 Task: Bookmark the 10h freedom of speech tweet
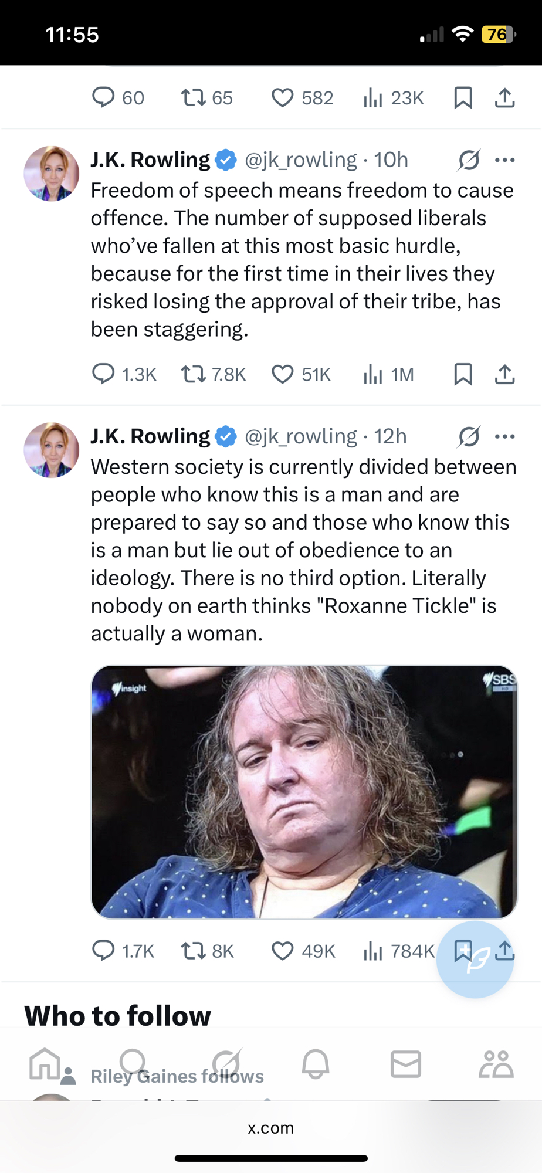(x=463, y=374)
